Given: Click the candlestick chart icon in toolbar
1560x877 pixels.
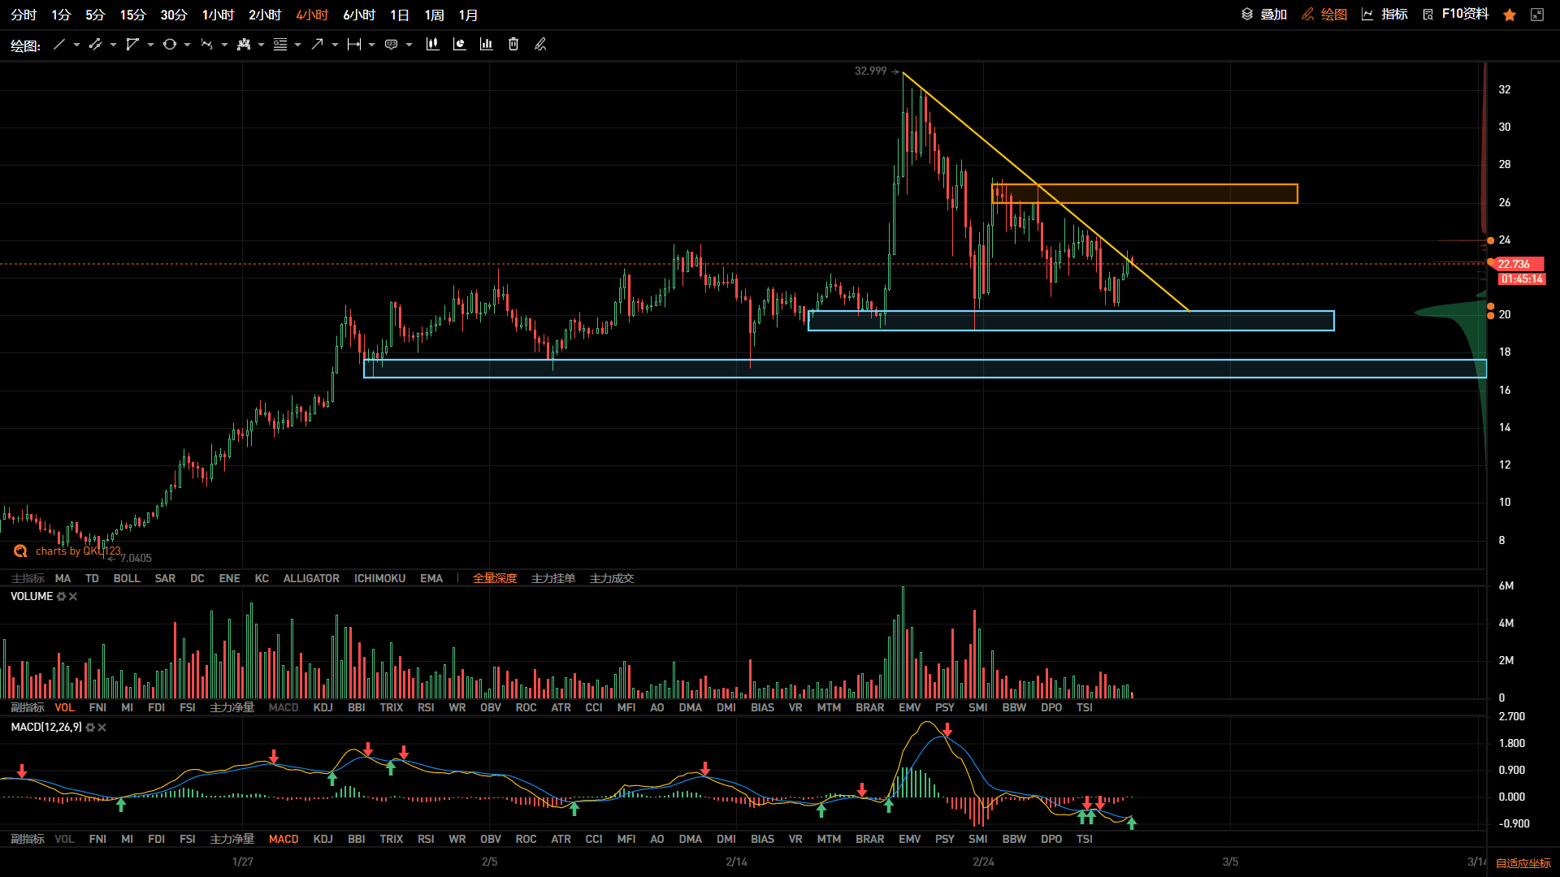Looking at the screenshot, I should (x=432, y=45).
